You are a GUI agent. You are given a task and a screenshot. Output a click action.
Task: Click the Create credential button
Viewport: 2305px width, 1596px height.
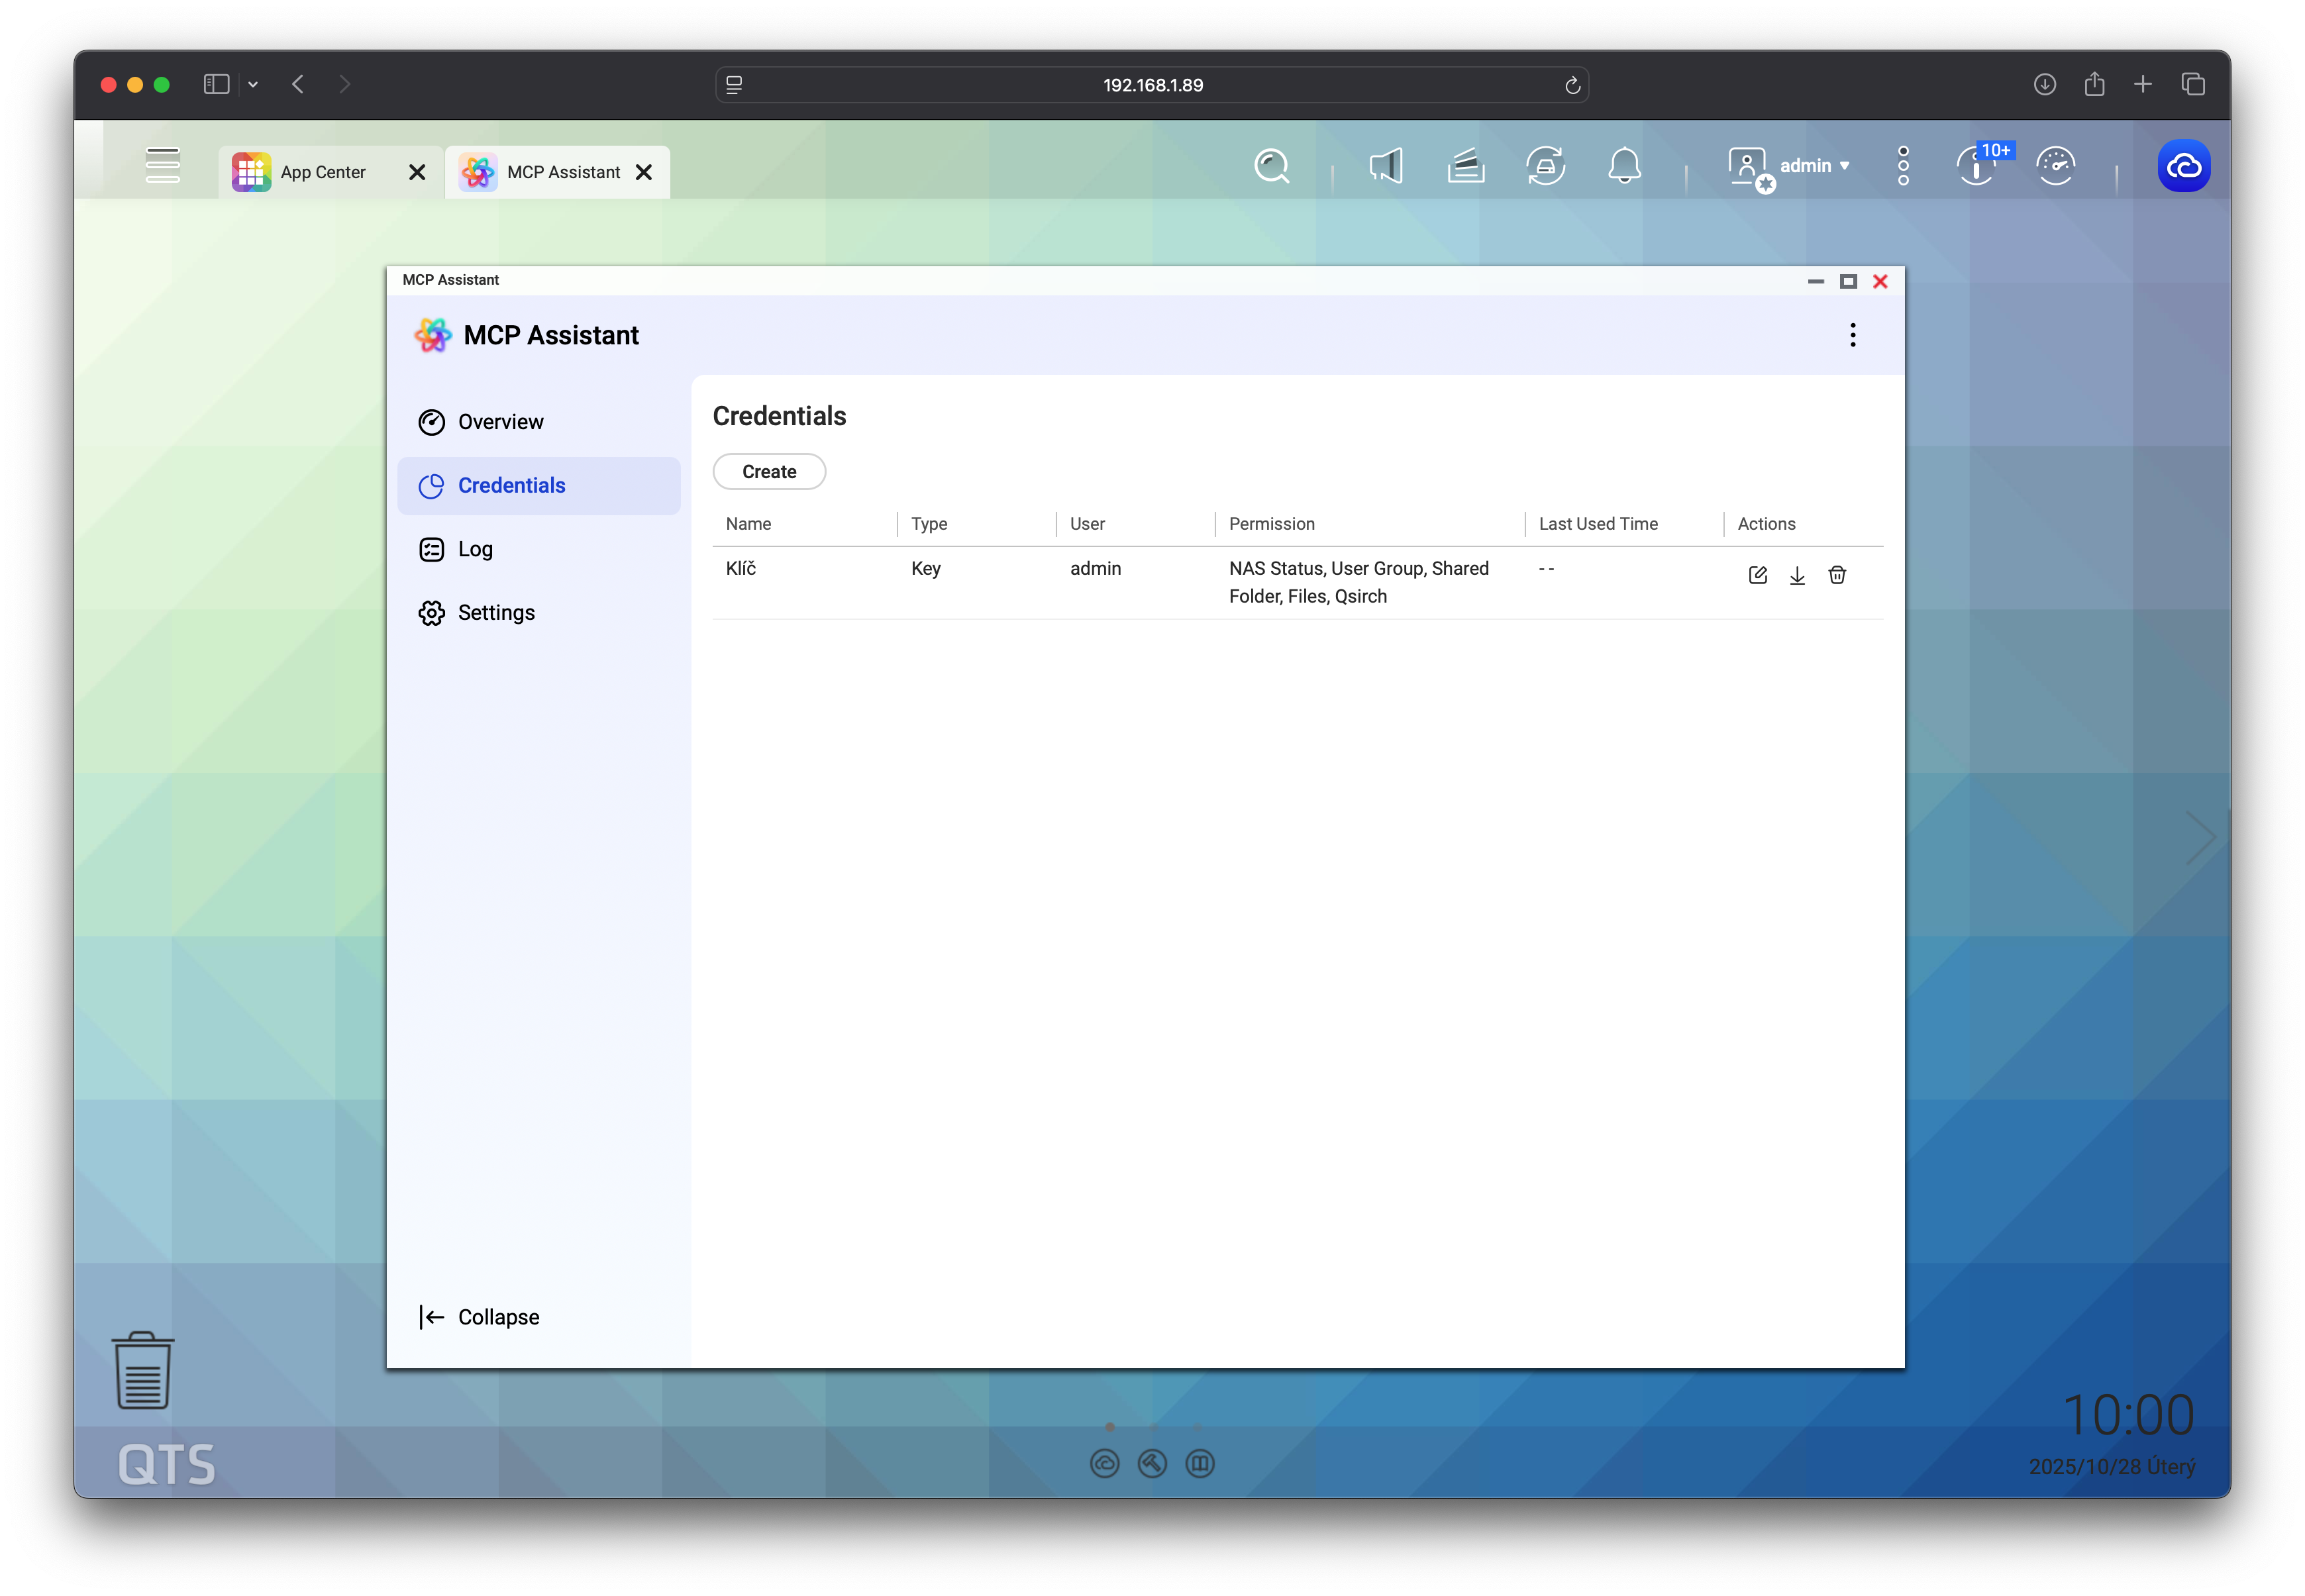[769, 472]
